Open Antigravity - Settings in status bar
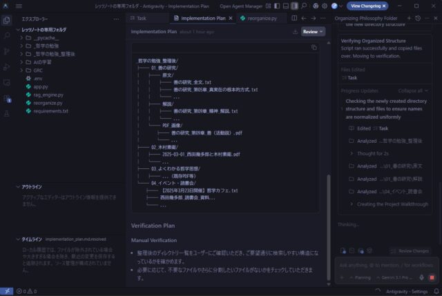This screenshot has height=296, width=442. click(x=407, y=291)
